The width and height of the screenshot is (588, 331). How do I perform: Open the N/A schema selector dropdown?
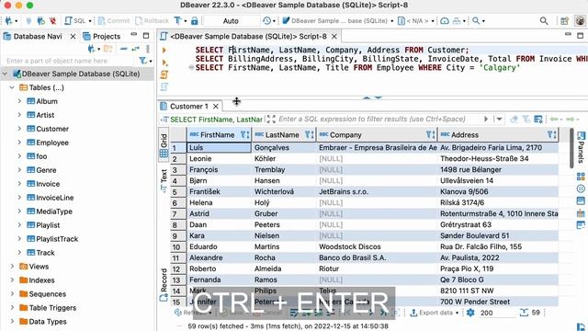416,20
